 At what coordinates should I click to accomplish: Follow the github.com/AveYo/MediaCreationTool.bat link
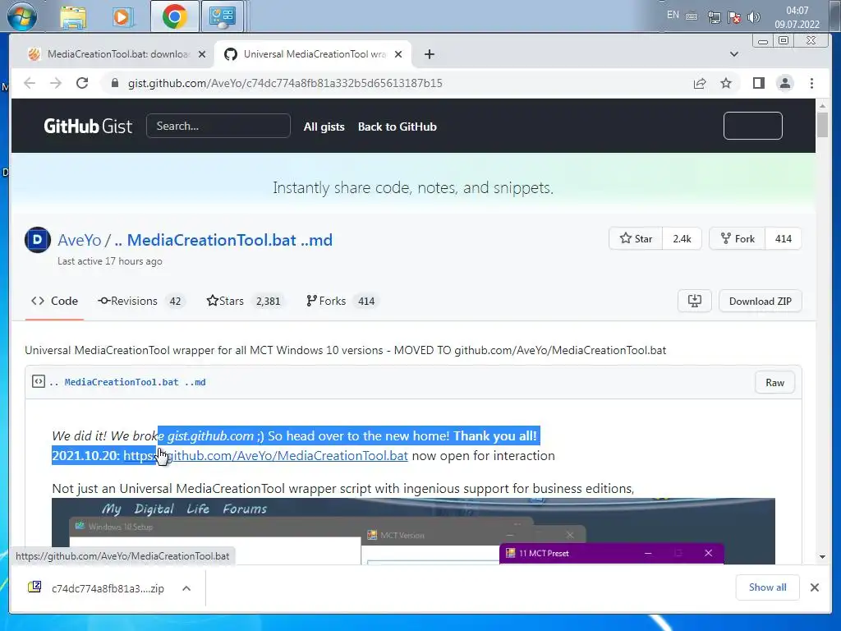coord(265,455)
